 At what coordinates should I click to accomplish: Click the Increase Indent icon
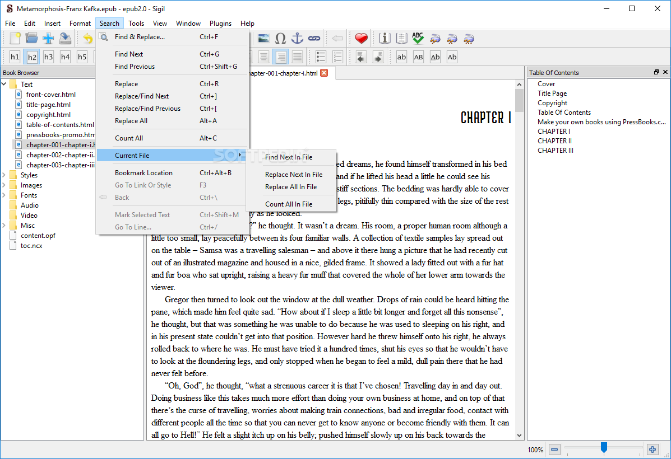(x=378, y=57)
